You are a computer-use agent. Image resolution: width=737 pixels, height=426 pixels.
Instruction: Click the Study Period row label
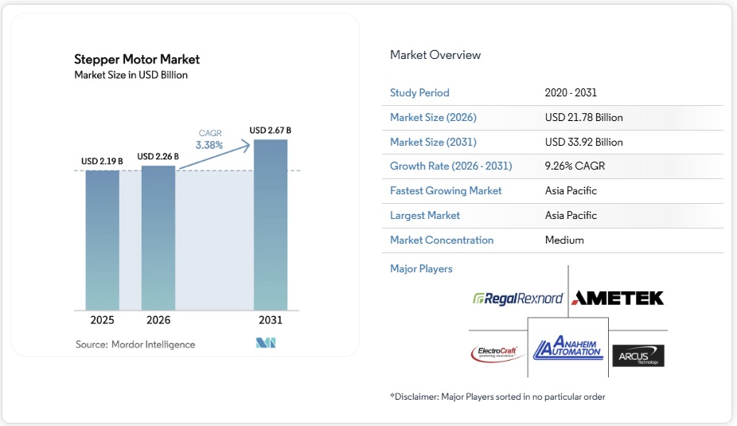pyautogui.click(x=419, y=93)
